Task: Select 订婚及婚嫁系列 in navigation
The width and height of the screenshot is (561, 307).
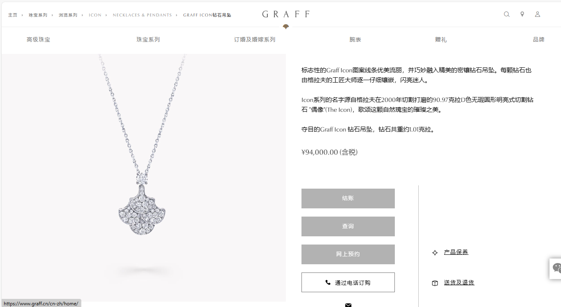Action: [x=255, y=40]
